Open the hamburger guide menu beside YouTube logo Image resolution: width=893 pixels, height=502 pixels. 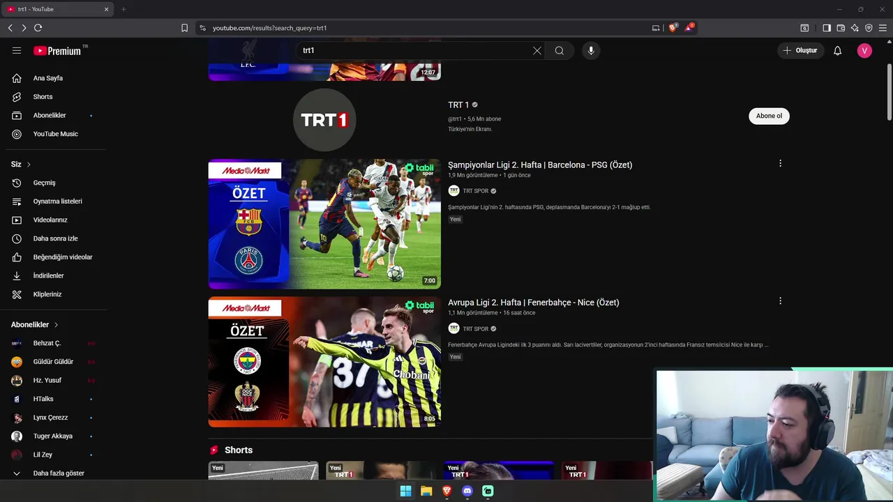point(17,50)
